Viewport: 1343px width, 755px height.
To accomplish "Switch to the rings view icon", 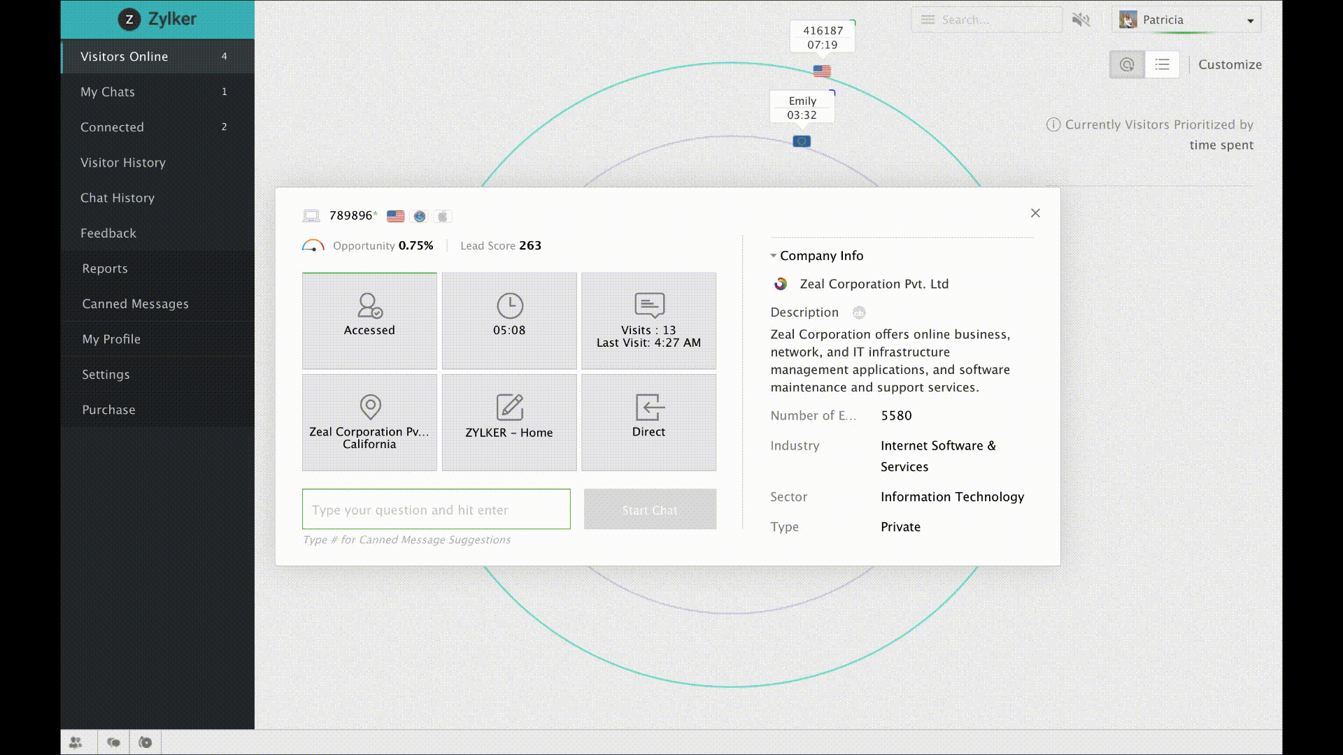I will (x=1127, y=64).
